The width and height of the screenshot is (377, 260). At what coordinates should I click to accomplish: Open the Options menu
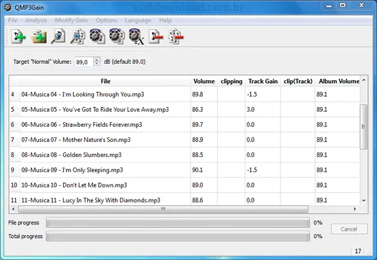coord(106,20)
